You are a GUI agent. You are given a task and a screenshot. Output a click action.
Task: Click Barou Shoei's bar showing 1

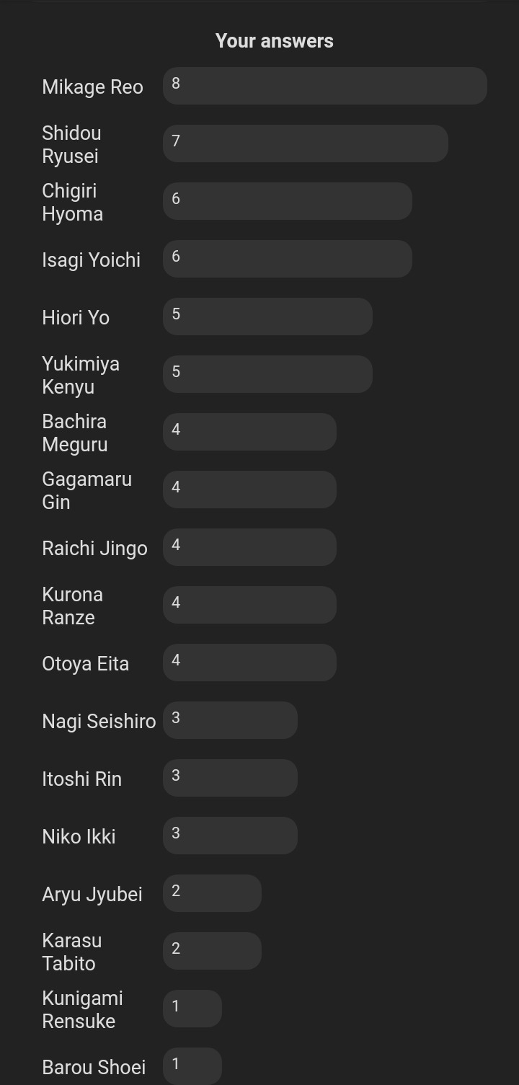[x=192, y=1066]
